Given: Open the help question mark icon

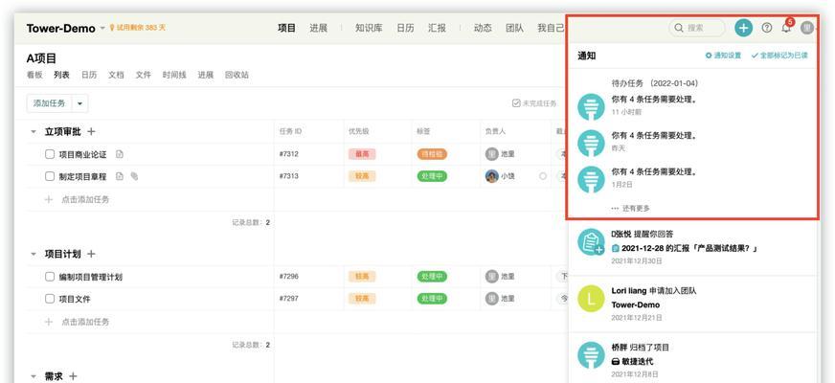Looking at the screenshot, I should pyautogui.click(x=766, y=28).
